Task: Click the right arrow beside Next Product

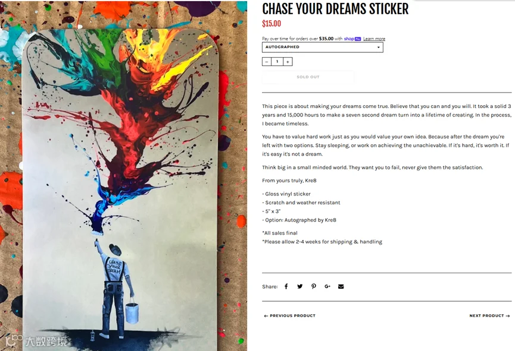Action: click(x=508, y=316)
